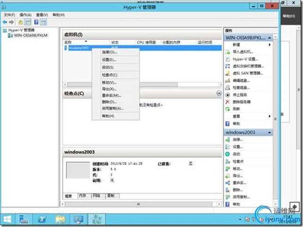Click 删除 under the windows2003 actions section

pyautogui.click(x=238, y=190)
